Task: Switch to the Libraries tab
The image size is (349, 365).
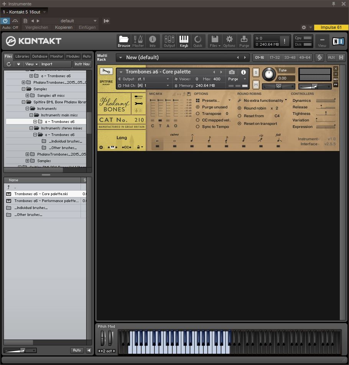Action: [22, 56]
